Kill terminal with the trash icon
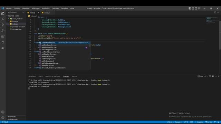Screen dimensions: 221x124 [213, 76]
